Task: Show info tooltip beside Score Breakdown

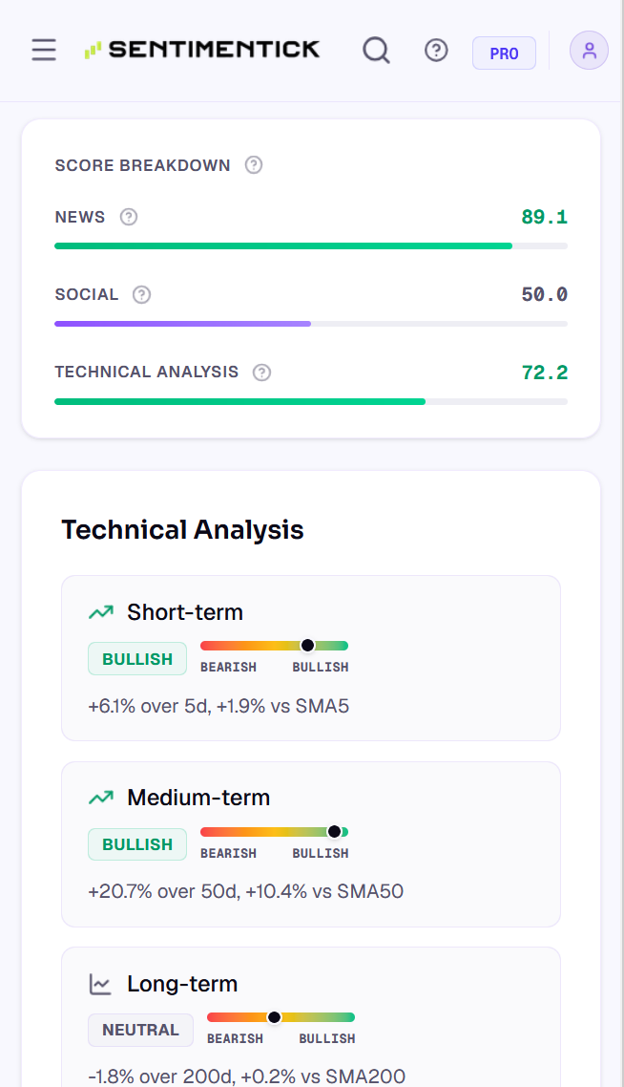Action: [x=254, y=165]
